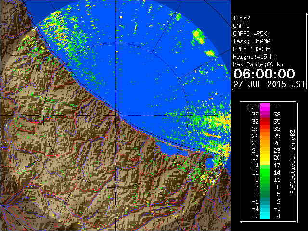Select the 'CAPPI_4P5K' product name text
The height and width of the screenshot is (231, 308).
click(x=250, y=34)
